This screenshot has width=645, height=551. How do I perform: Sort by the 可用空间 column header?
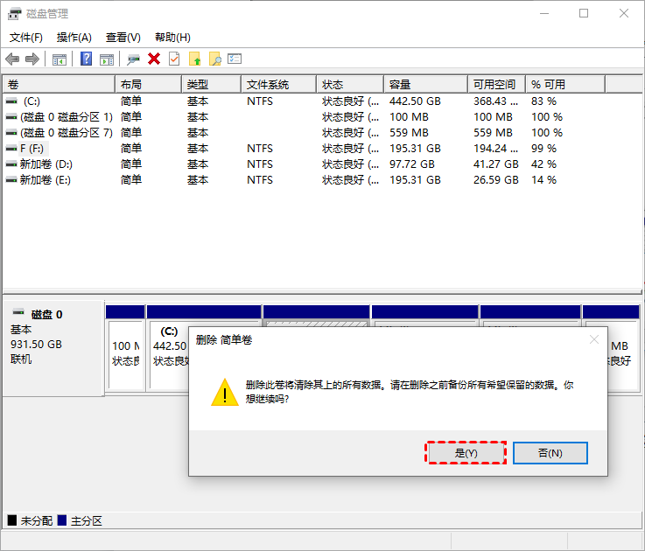pyautogui.click(x=496, y=84)
